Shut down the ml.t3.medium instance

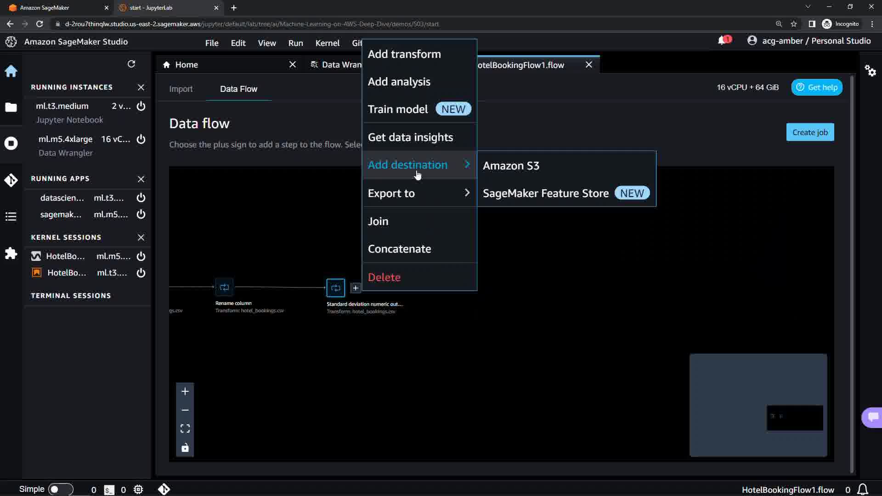[141, 106]
